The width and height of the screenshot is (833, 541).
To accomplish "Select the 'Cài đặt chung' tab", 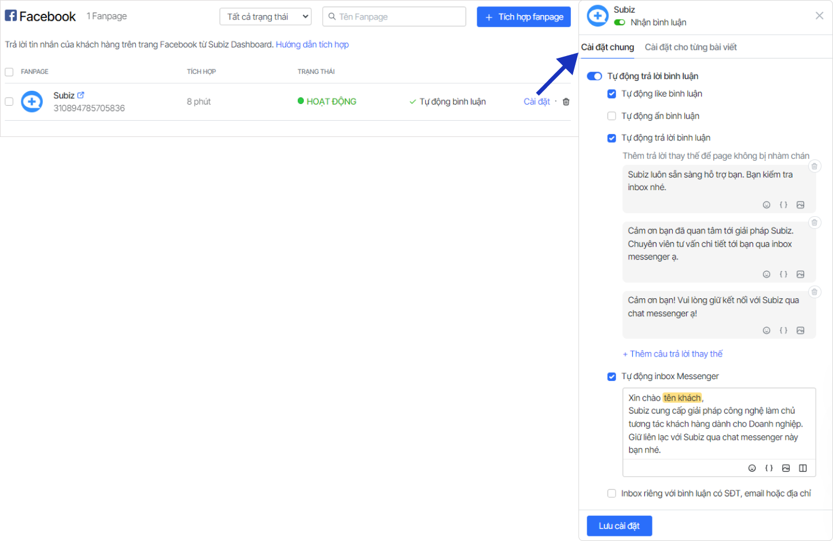I will 607,47.
